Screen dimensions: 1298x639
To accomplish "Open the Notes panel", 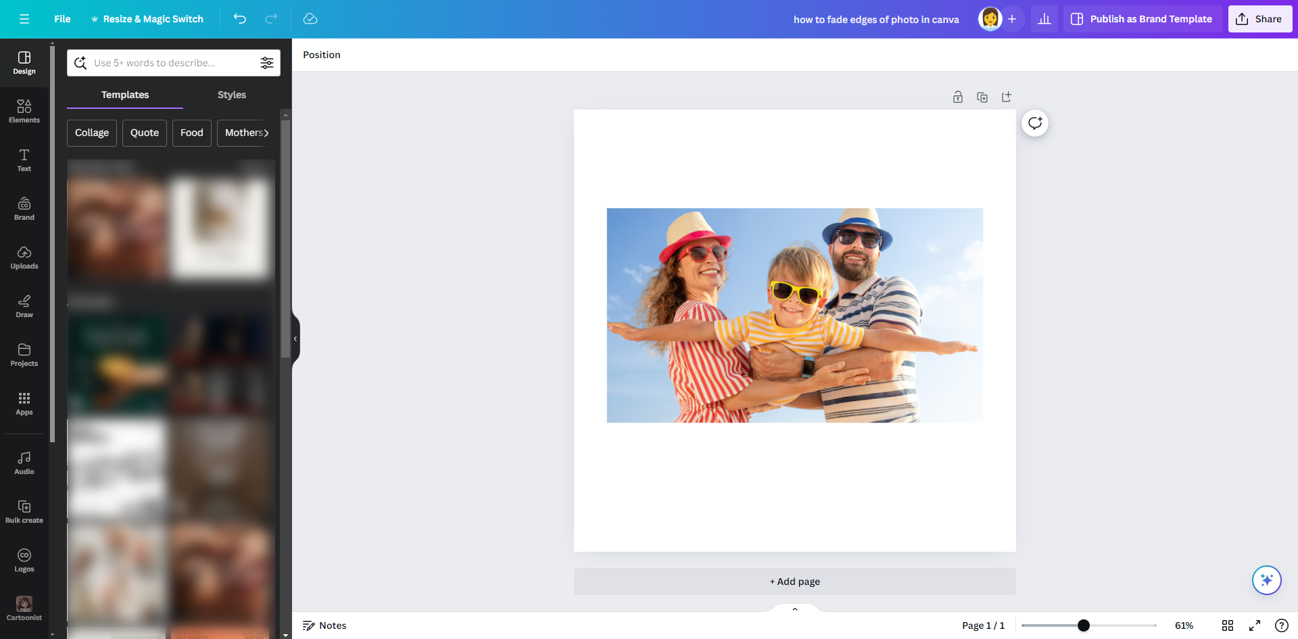I will pyautogui.click(x=324, y=625).
